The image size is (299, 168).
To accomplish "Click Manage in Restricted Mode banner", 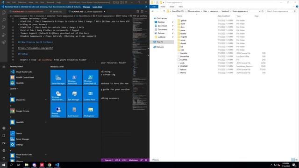I will pyautogui.click(x=86, y=7).
